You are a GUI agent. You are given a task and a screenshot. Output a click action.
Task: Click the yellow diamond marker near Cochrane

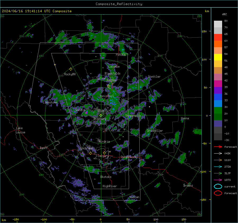tap(90, 153)
